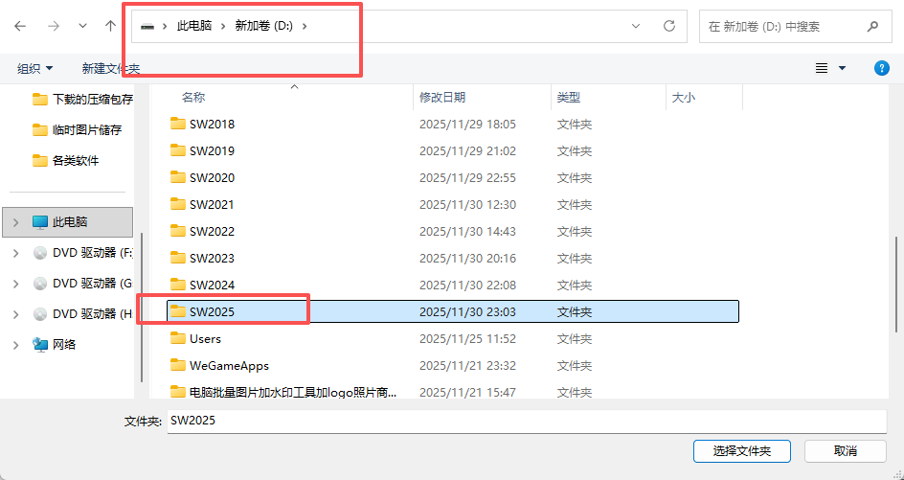Select 临时图片储存 folder in the sidebar

click(78, 129)
